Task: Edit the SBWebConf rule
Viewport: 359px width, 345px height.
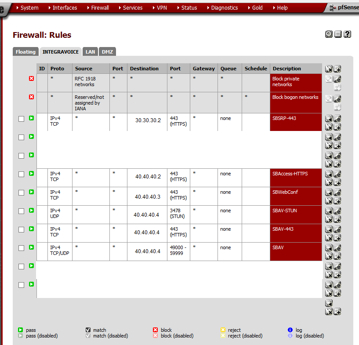Action: tap(337, 192)
